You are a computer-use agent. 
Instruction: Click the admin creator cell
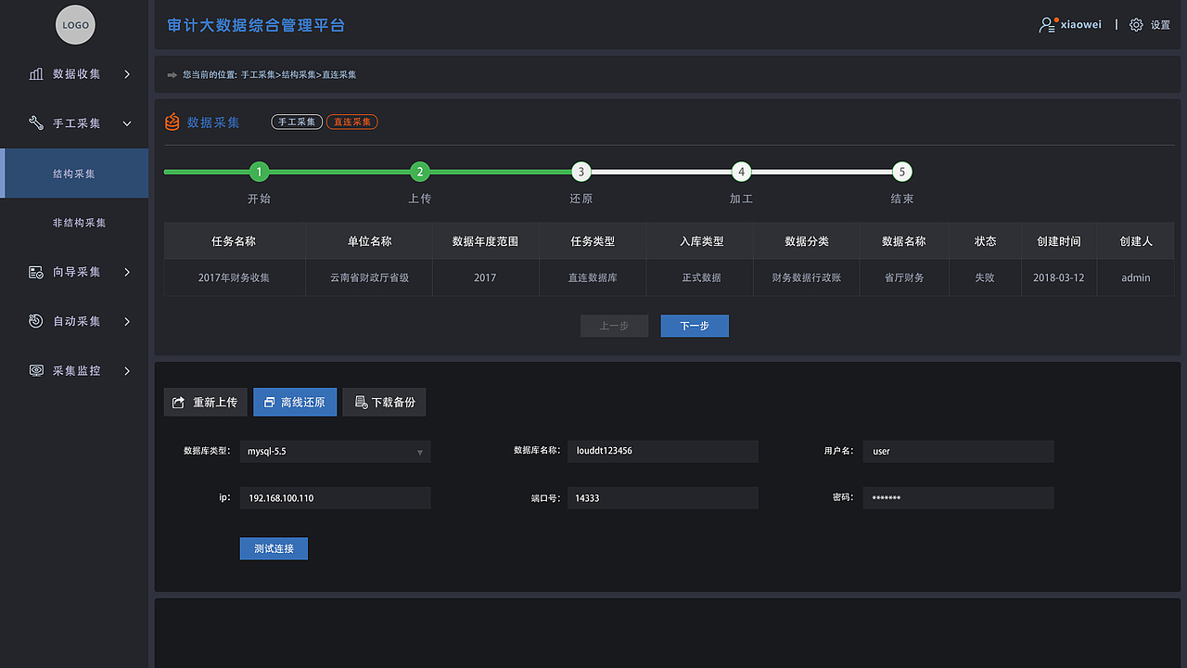click(x=1135, y=277)
